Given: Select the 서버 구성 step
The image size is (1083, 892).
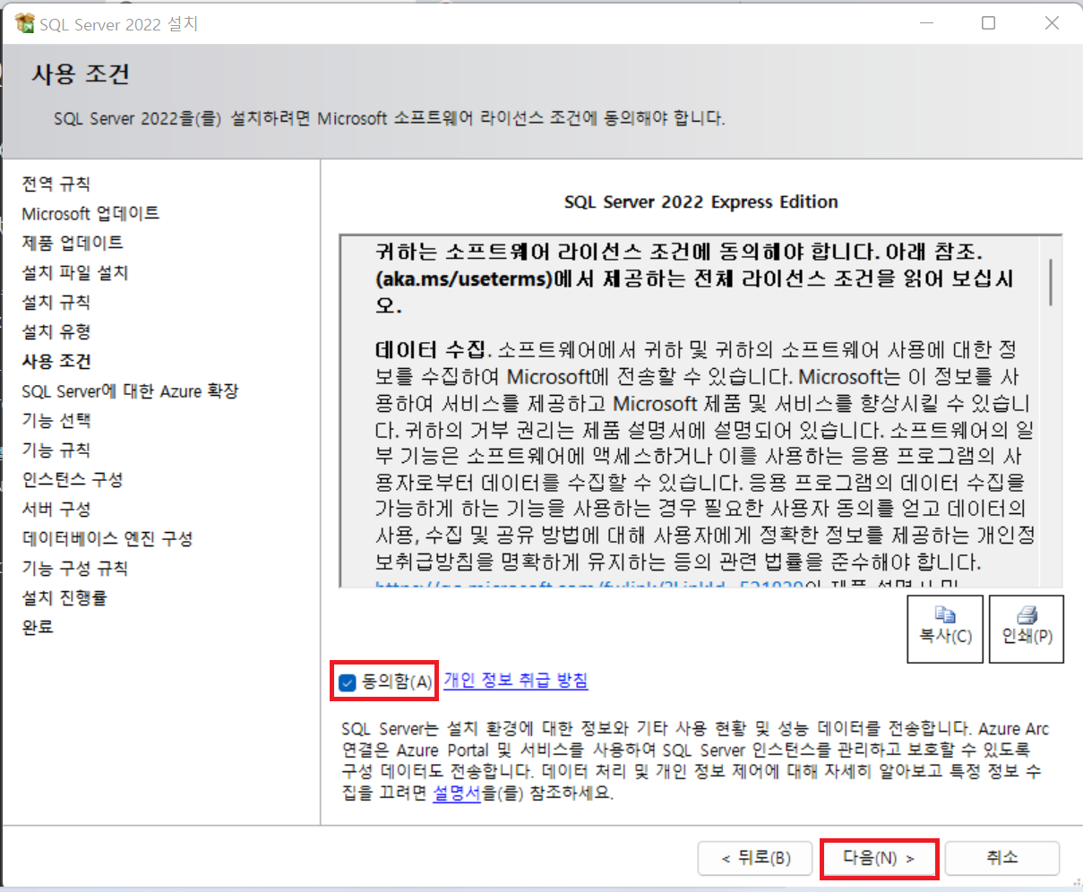Looking at the screenshot, I should tap(56, 509).
